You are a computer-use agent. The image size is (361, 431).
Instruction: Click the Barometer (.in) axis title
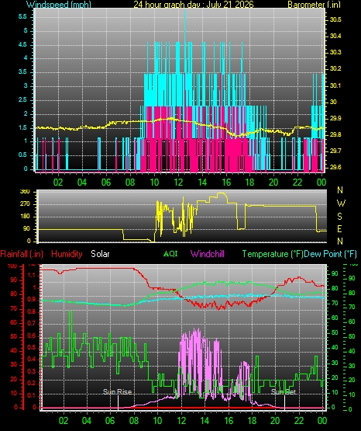click(314, 5)
